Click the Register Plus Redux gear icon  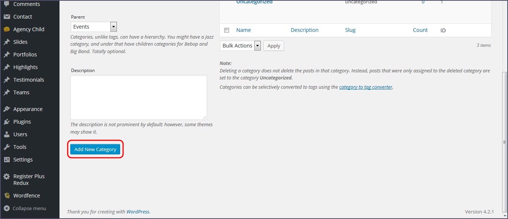point(7,177)
